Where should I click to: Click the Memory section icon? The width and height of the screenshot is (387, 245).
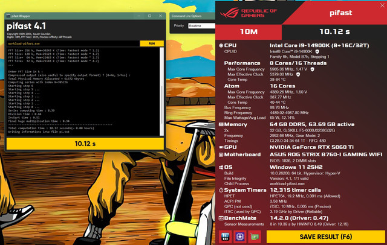click(221, 124)
